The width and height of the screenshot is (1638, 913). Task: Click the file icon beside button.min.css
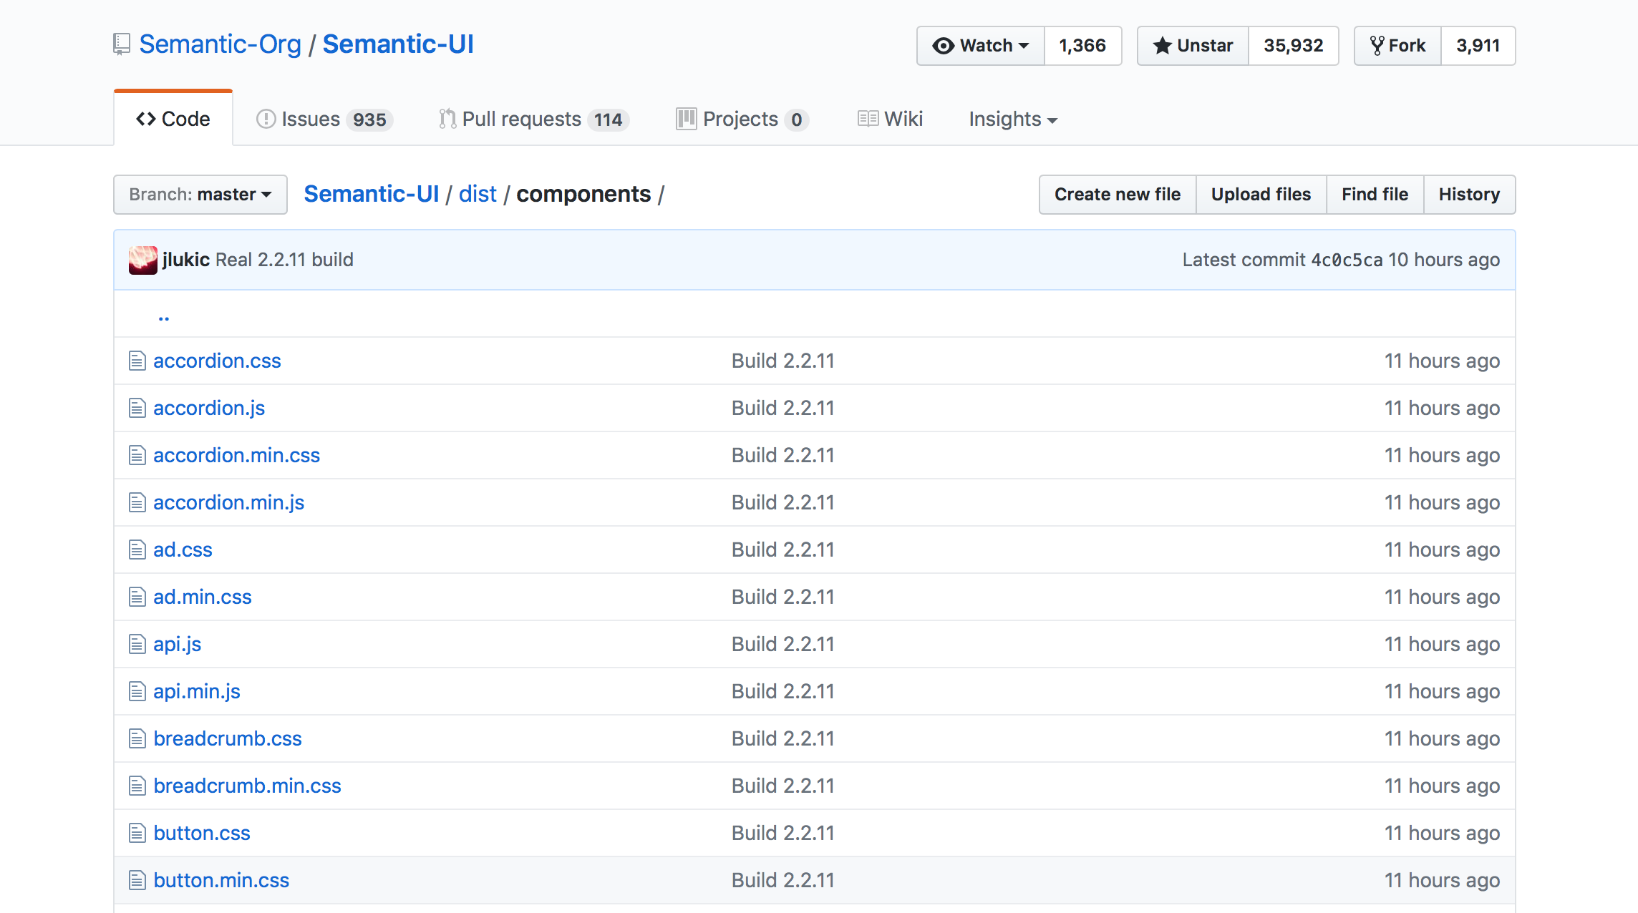(x=137, y=880)
